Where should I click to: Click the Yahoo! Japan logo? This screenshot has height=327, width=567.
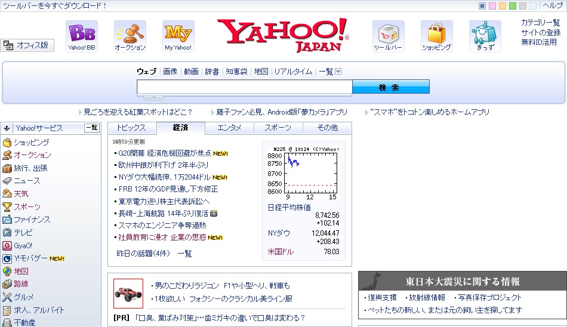coord(283,35)
